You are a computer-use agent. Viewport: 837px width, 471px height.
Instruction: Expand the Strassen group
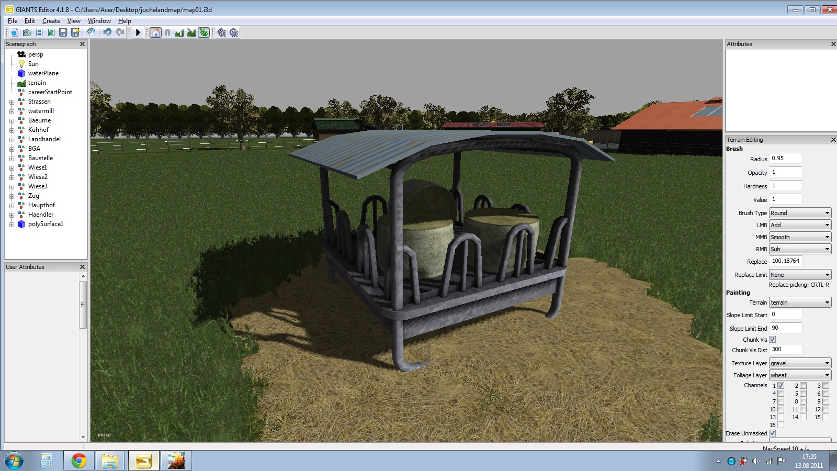[x=12, y=102]
